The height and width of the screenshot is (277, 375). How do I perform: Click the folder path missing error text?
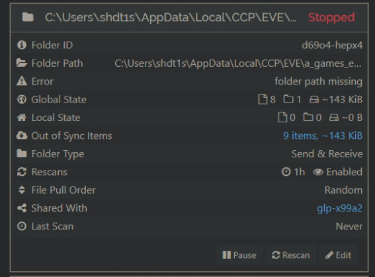point(319,81)
